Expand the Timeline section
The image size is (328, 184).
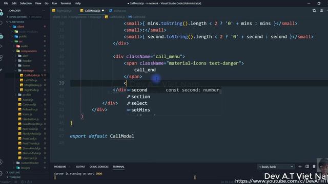[15, 177]
